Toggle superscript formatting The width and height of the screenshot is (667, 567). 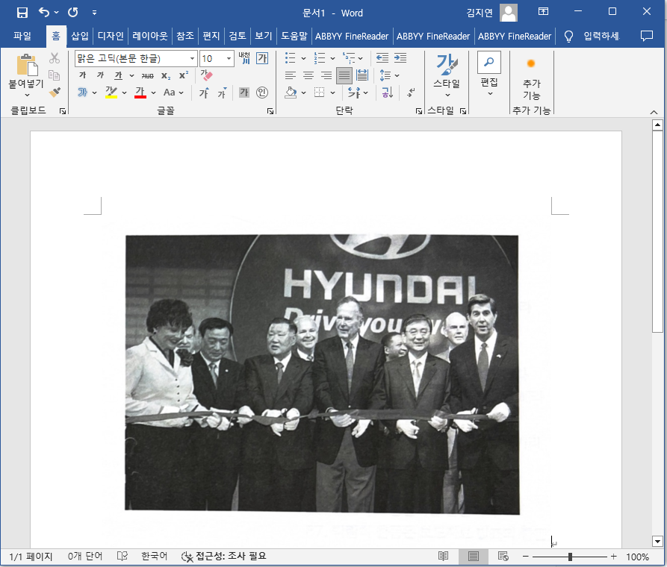point(184,75)
